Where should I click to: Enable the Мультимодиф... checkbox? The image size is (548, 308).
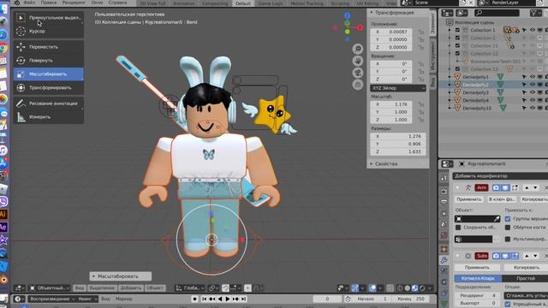pos(508,240)
